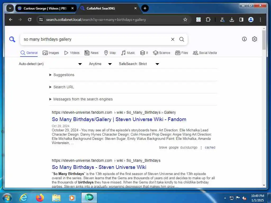This screenshot has width=271, height=203.
Task: Select the Map search category
Action: [110, 53]
